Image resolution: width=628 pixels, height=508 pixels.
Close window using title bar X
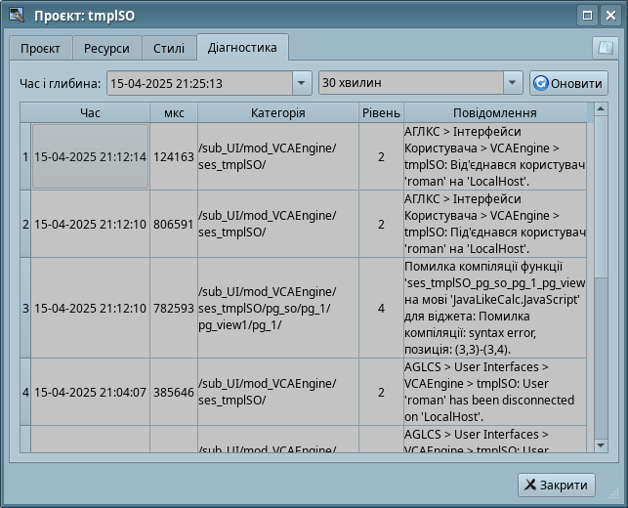pyautogui.click(x=612, y=15)
